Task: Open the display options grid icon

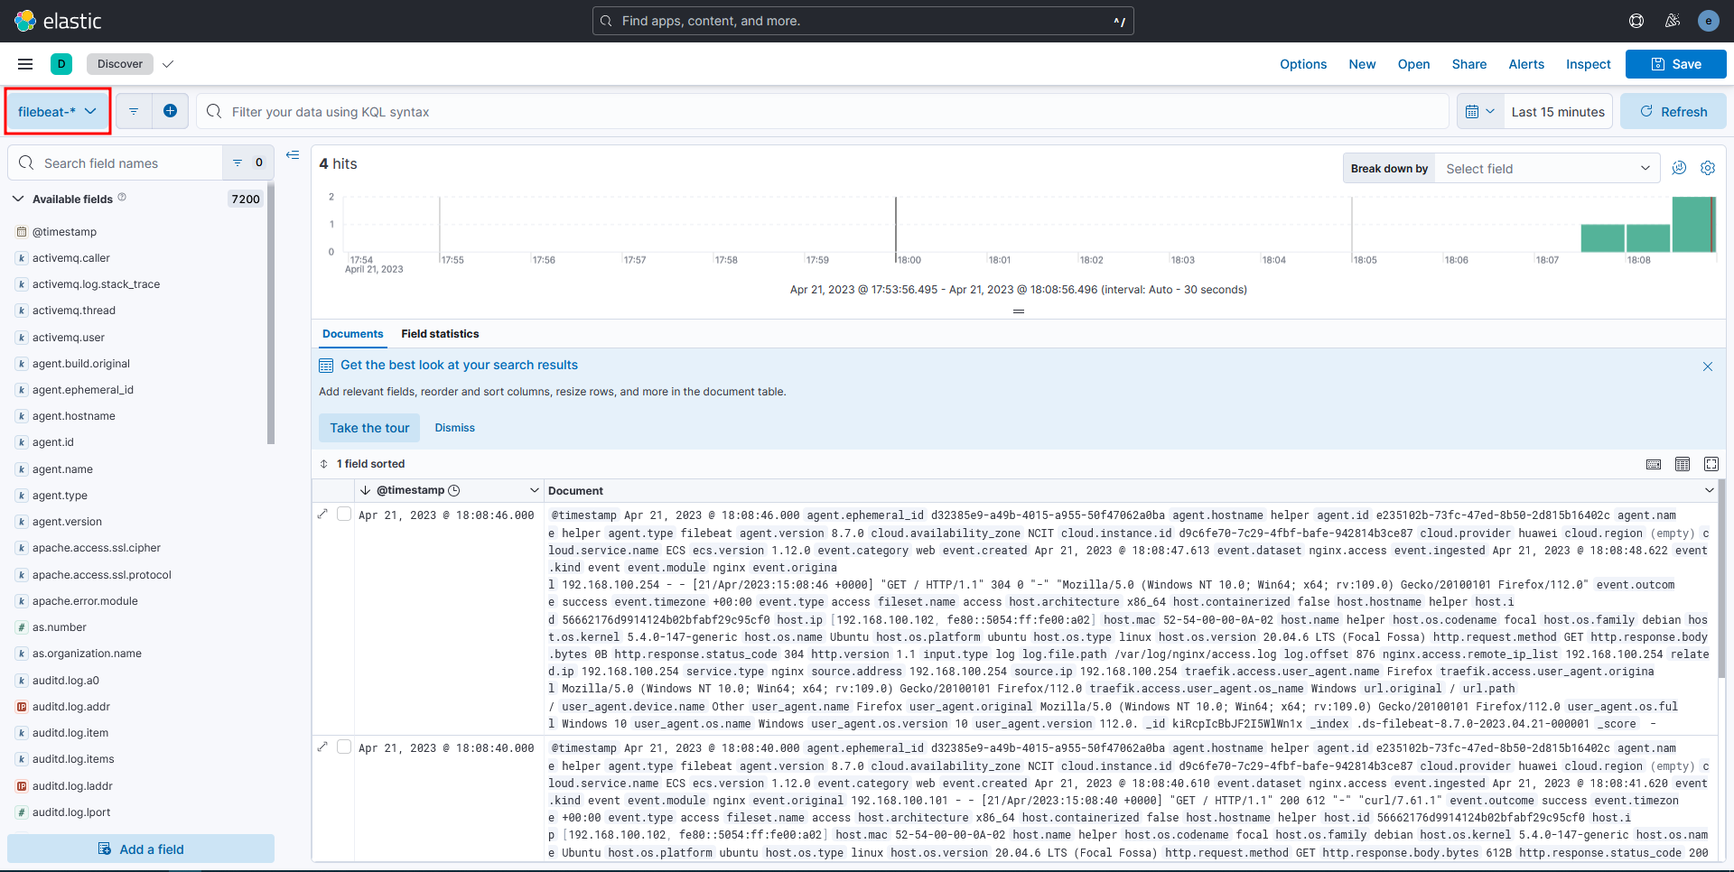Action: coord(1682,464)
